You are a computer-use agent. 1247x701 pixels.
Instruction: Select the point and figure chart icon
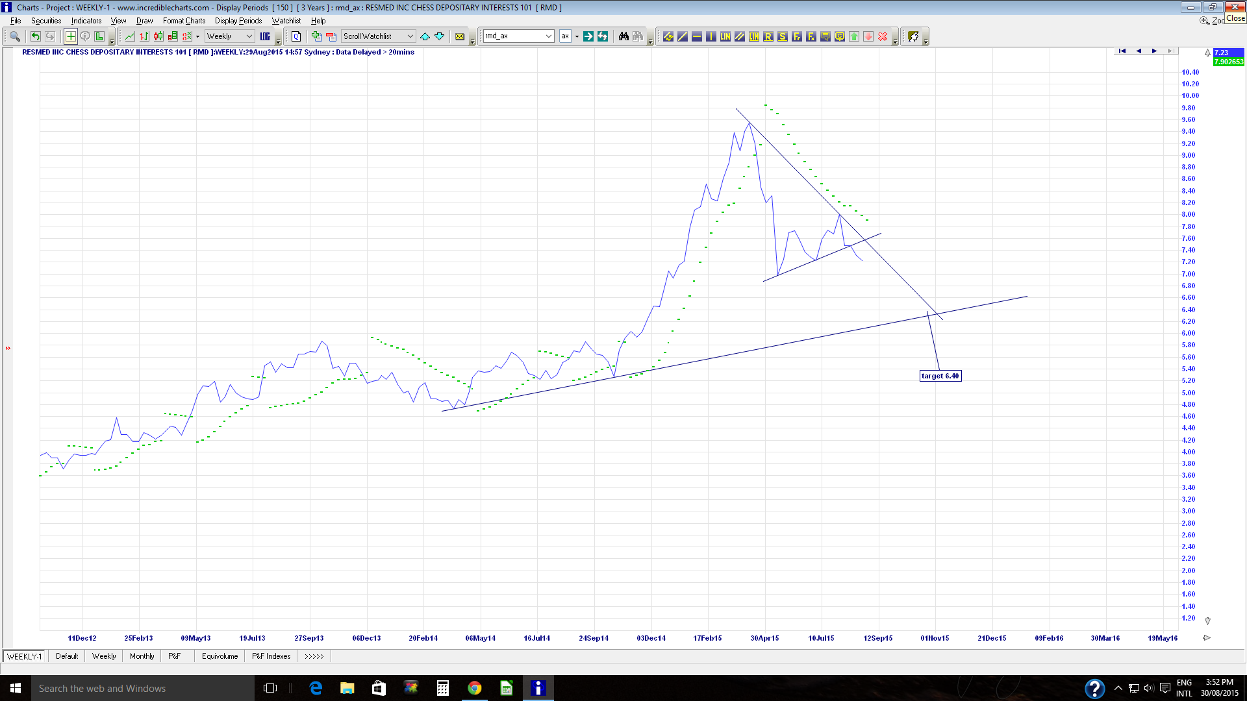[x=187, y=36]
